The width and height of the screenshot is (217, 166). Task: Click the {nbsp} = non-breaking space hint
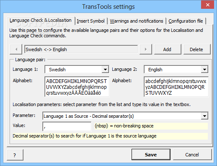pyautogui.click(x=151, y=126)
